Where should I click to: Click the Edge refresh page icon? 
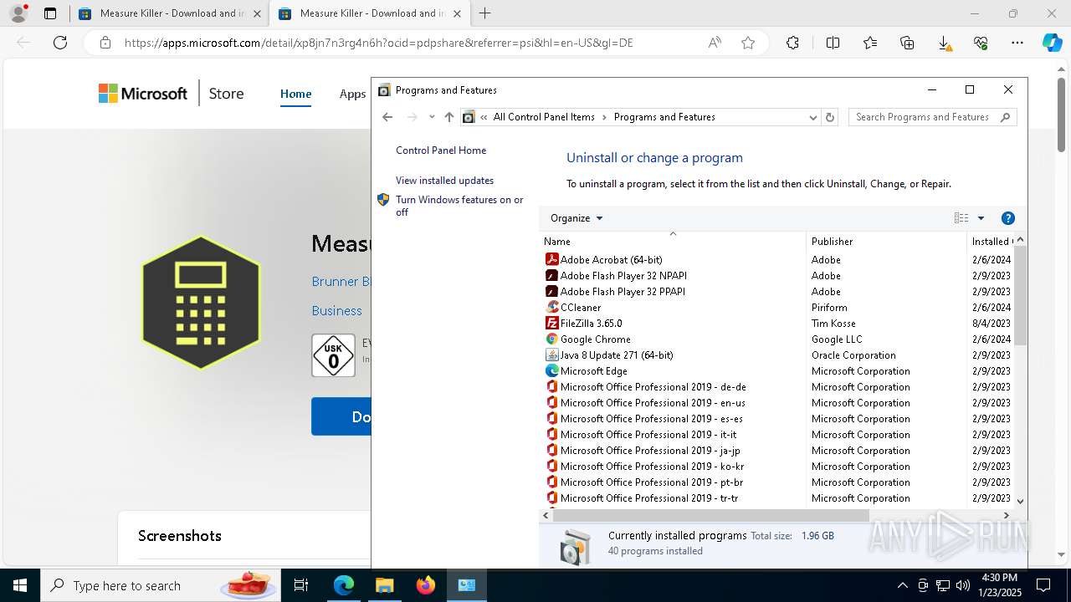[x=60, y=43]
